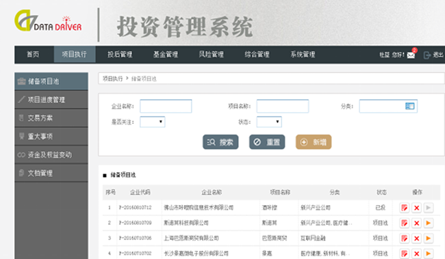
Task: Click the 搜索 search button
Action: click(x=220, y=142)
